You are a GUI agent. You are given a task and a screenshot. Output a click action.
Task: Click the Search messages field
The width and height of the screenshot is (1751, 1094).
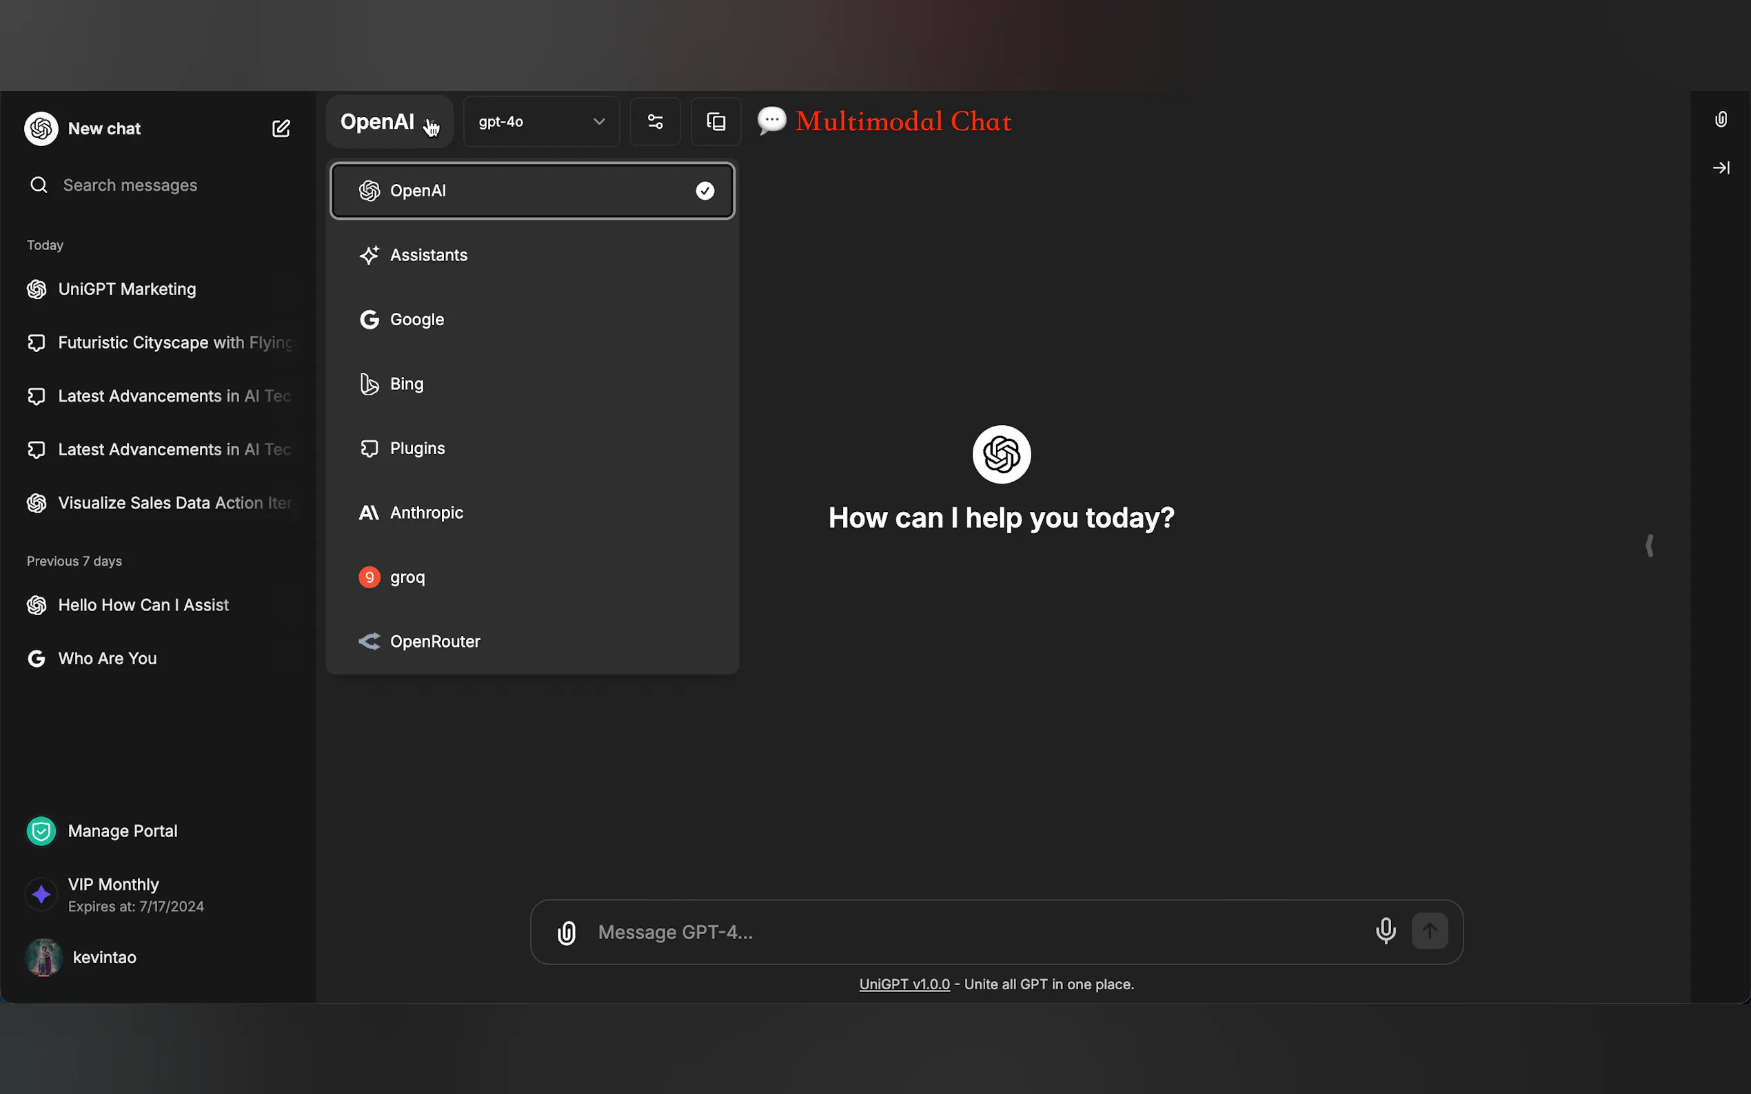(130, 185)
